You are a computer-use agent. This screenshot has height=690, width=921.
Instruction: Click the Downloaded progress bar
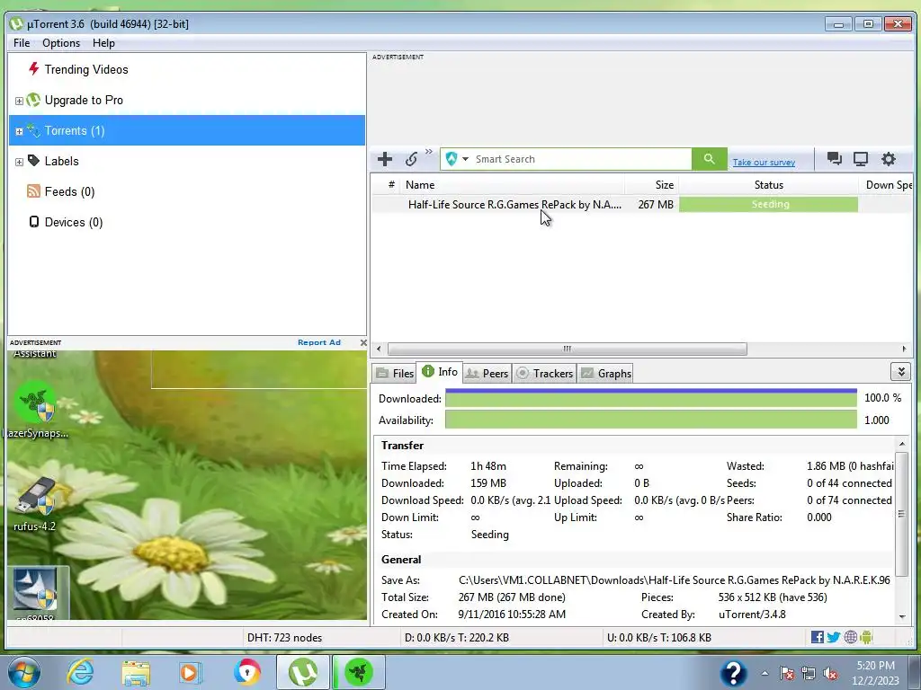point(651,398)
